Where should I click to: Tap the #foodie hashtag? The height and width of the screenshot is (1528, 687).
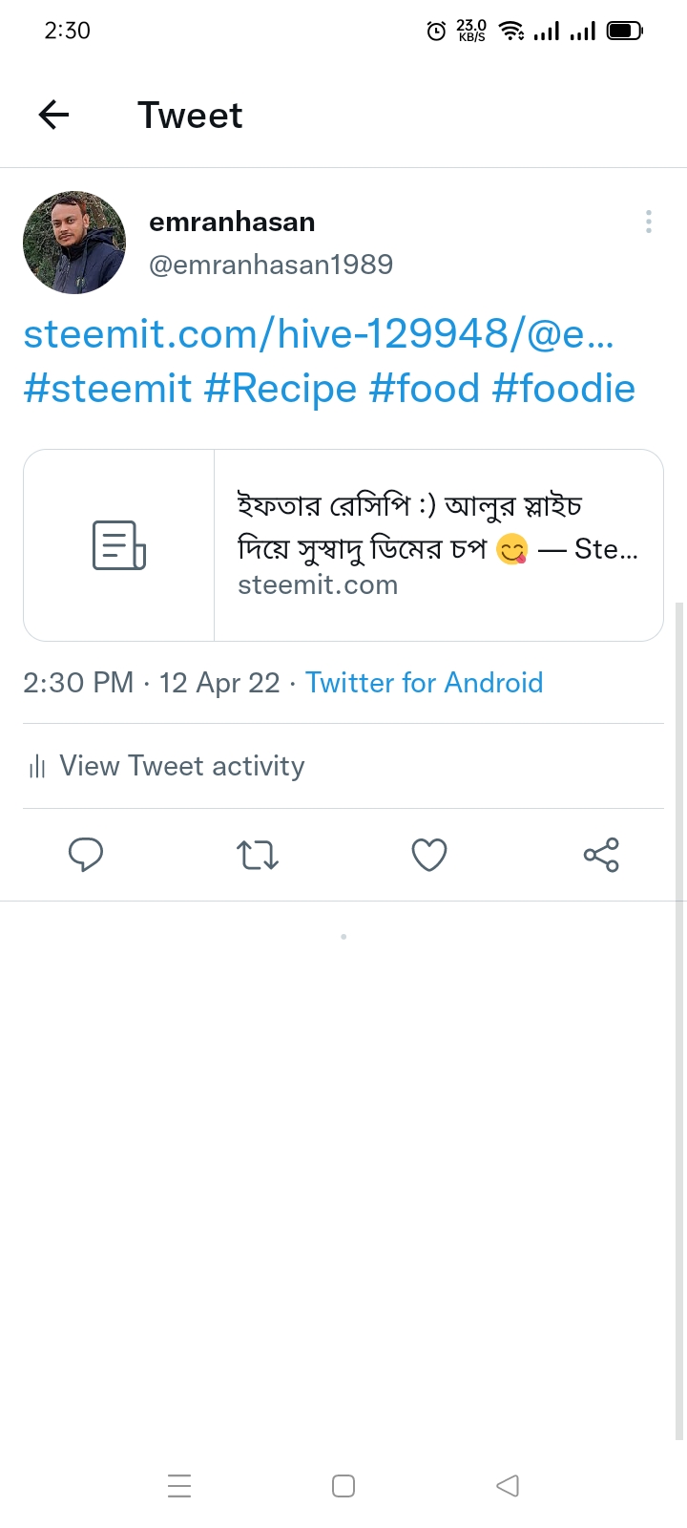(x=564, y=389)
